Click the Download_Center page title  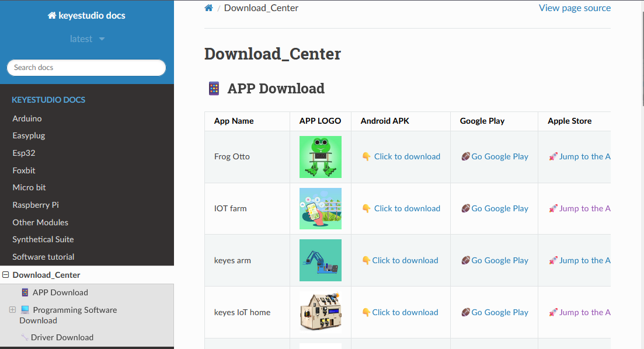(273, 54)
